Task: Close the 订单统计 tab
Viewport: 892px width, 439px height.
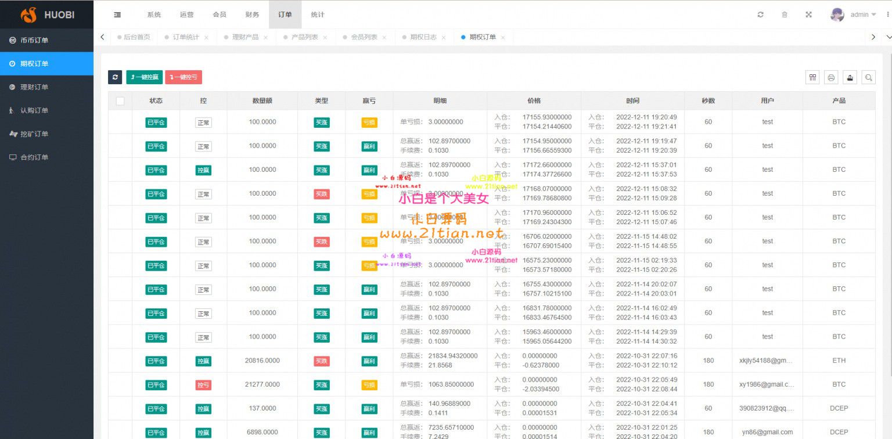Action: point(206,38)
